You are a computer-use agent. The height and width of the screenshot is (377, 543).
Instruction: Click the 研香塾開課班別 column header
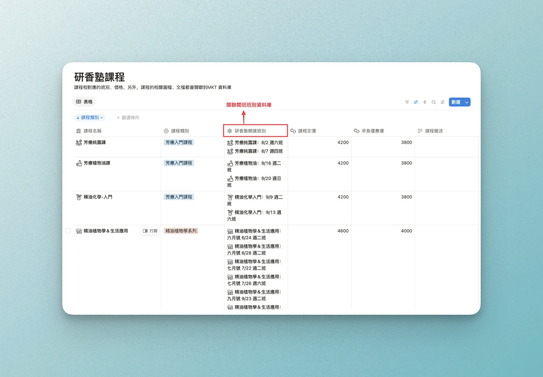coord(255,131)
